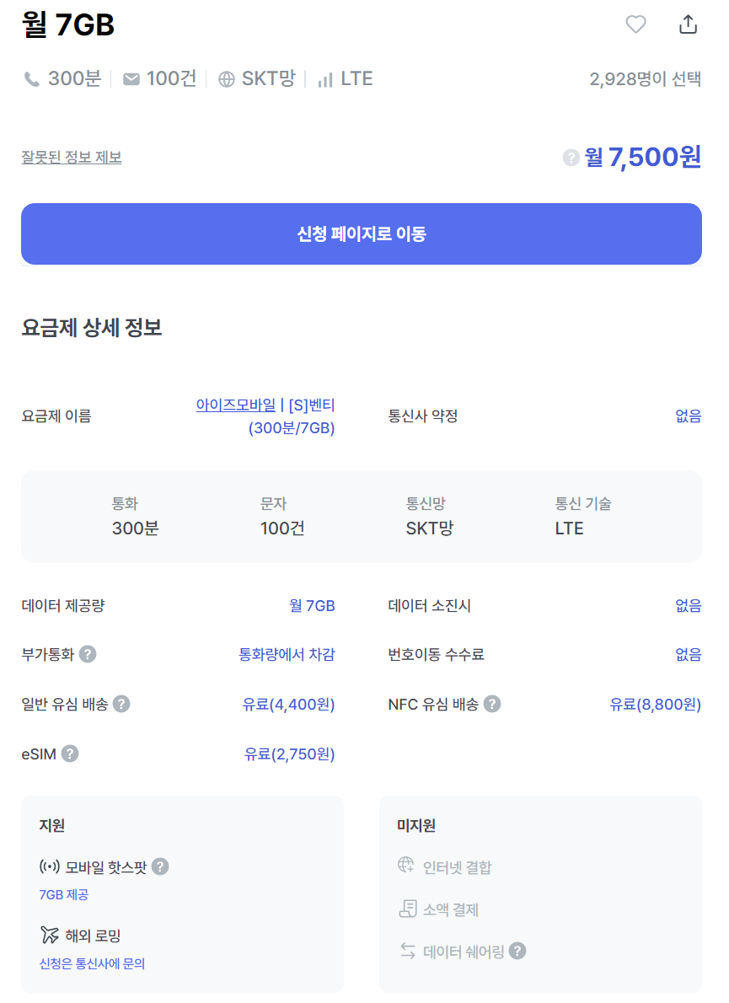Click the 신청은 통신사에 문의 text
Viewport: 729px width, 1003px height.
(92, 964)
